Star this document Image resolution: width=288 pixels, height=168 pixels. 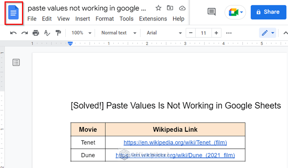(x=158, y=8)
